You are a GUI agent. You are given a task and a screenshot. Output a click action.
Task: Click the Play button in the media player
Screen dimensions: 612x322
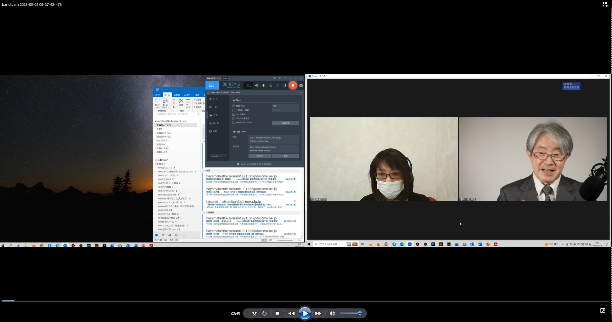305,313
